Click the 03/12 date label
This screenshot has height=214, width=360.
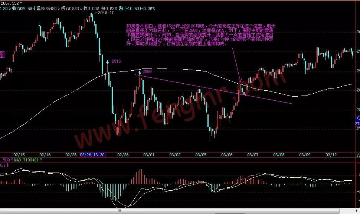pyautogui.click(x=331, y=155)
